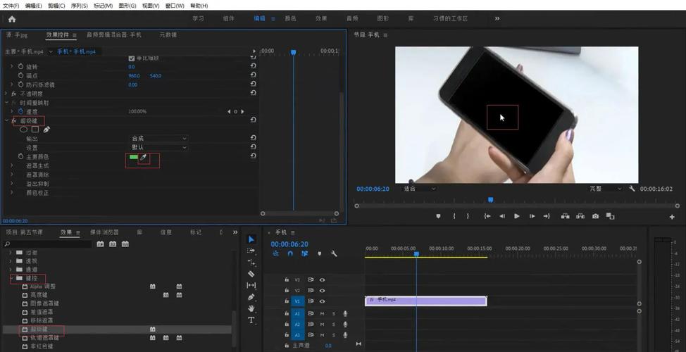The image size is (686, 352).
Task: Select the Razor tool
Action: pyautogui.click(x=251, y=274)
